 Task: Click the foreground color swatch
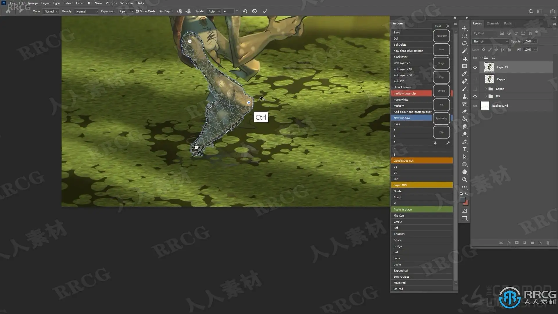pyautogui.click(x=462, y=200)
